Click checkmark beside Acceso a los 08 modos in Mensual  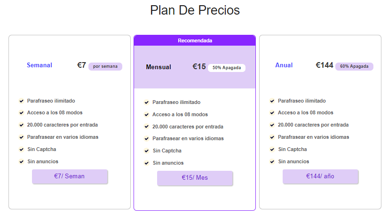[x=147, y=114]
